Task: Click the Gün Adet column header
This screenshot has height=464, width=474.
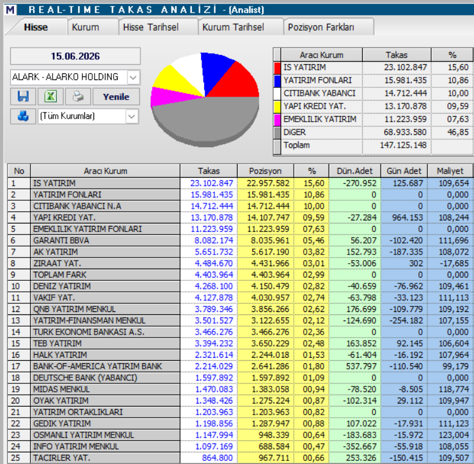Action: tap(404, 171)
